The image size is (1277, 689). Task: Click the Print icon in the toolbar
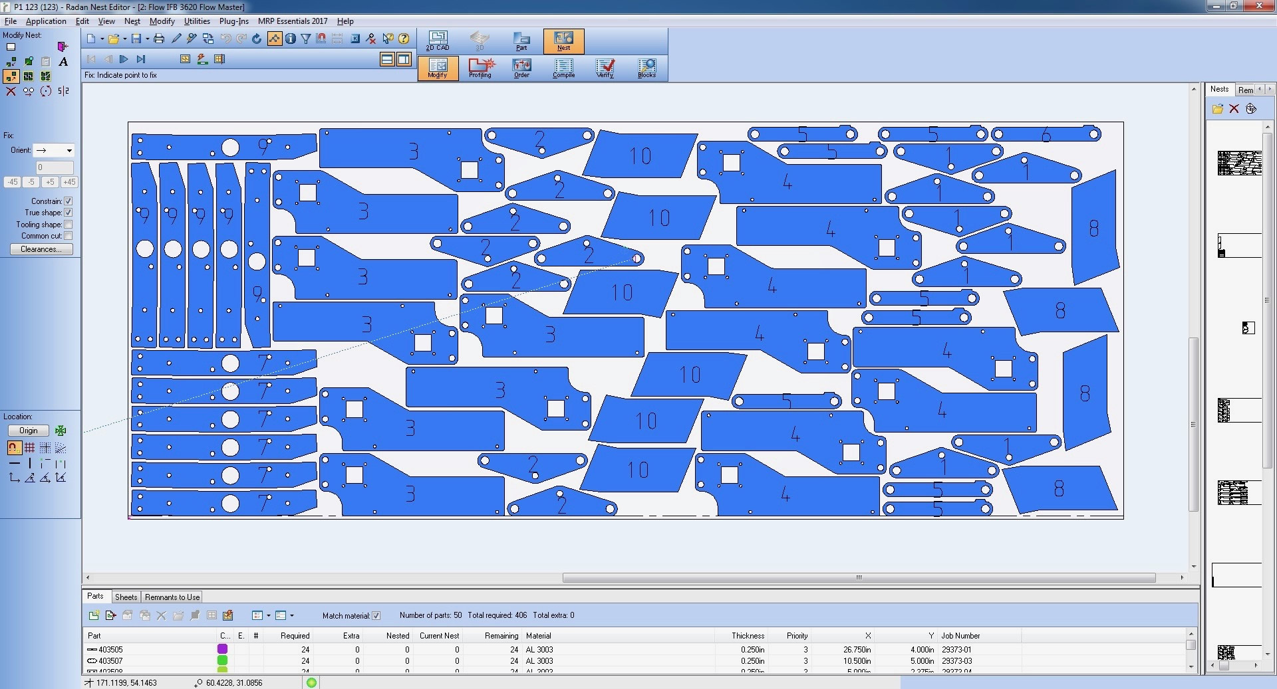pyautogui.click(x=159, y=39)
